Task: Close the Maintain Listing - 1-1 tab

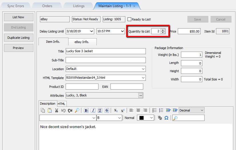Action: click(x=134, y=6)
